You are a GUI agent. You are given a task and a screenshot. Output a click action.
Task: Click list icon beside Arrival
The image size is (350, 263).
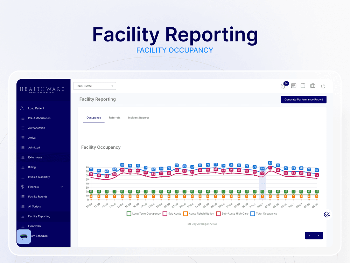tap(22, 138)
